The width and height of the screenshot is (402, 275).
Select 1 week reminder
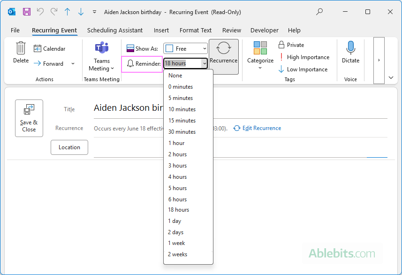point(188,243)
